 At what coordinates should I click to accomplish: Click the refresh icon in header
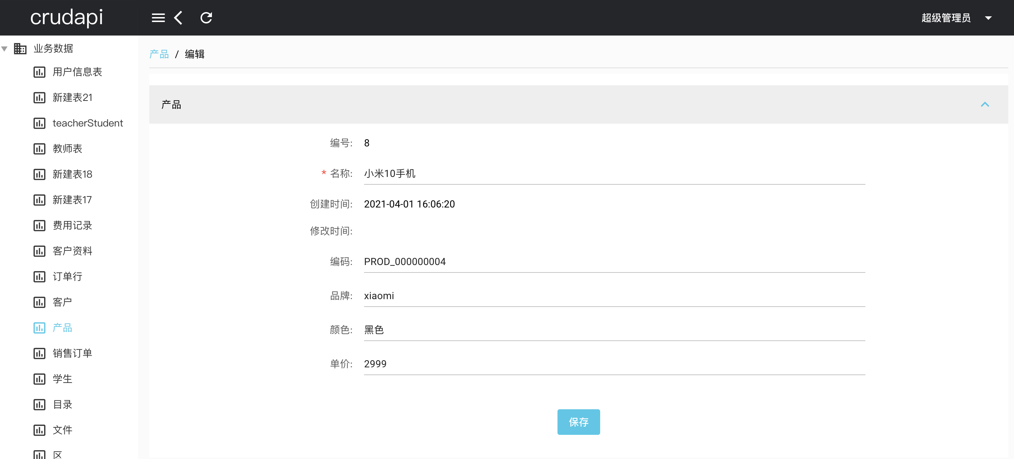coord(206,18)
